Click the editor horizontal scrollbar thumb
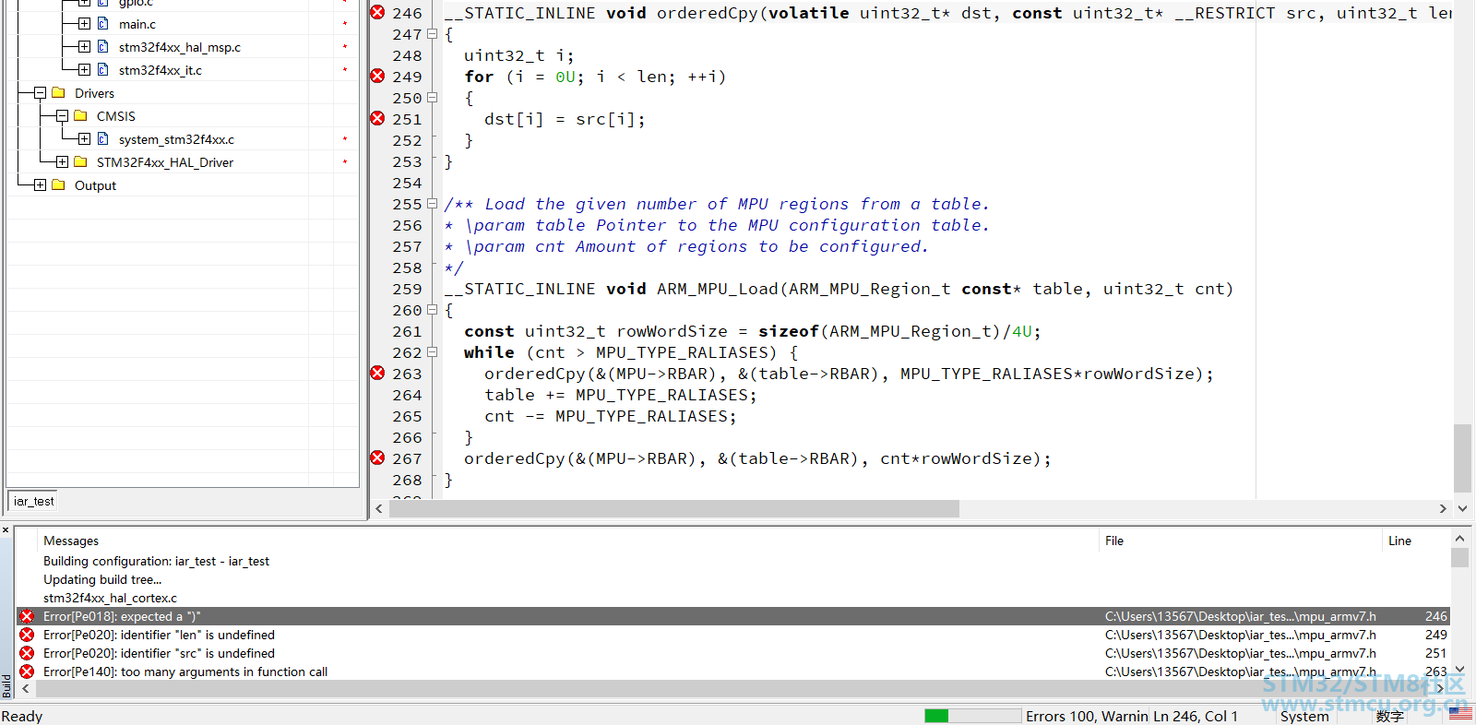 [x=673, y=508]
